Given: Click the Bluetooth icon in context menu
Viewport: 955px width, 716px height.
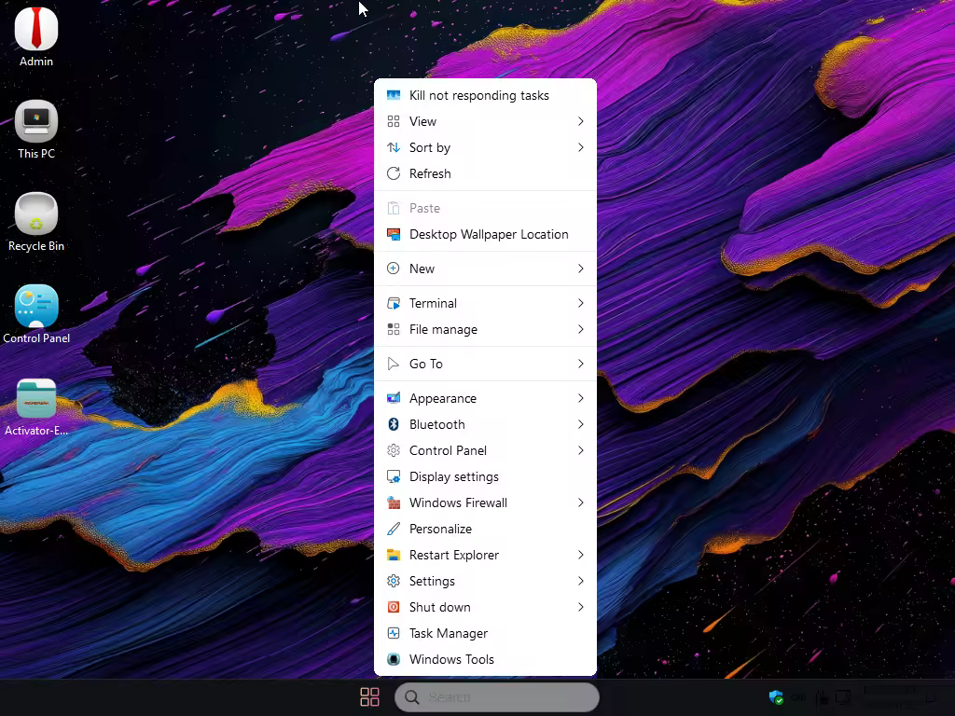Looking at the screenshot, I should pos(394,424).
